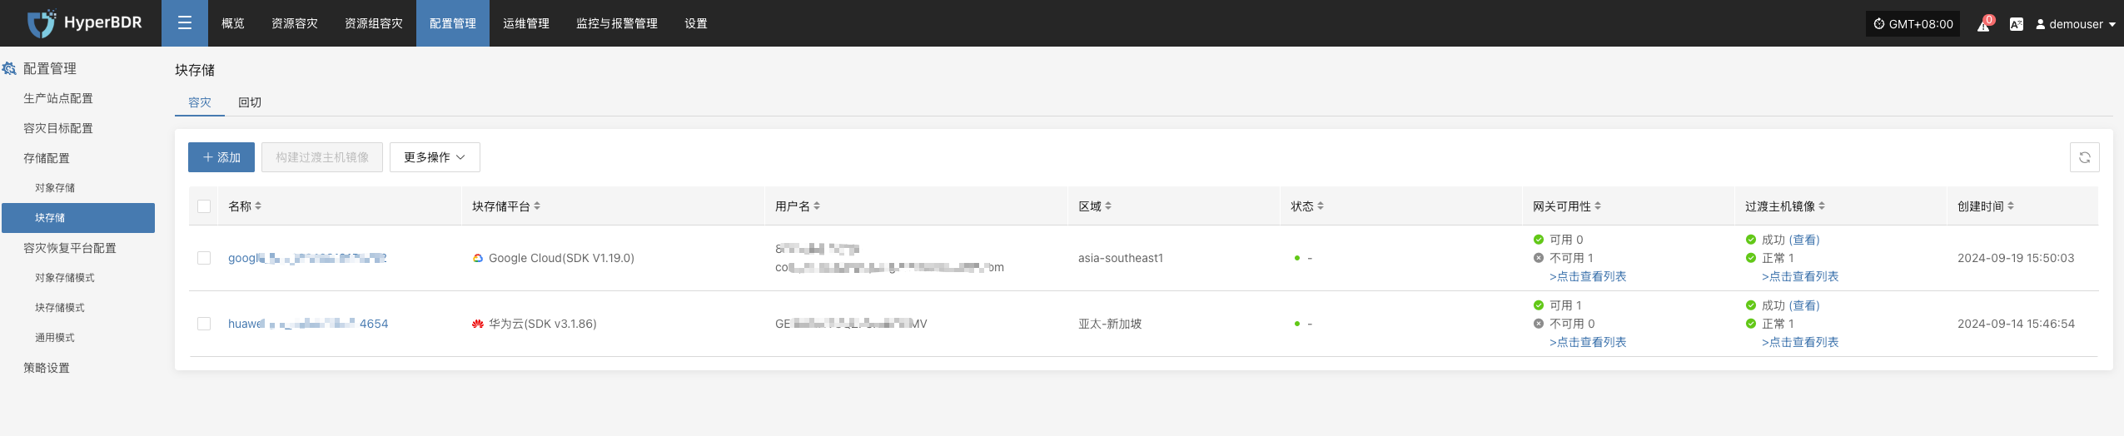Click the 2024-09-19 15:50:03 timestamp
The width and height of the screenshot is (2124, 436).
(x=2016, y=258)
